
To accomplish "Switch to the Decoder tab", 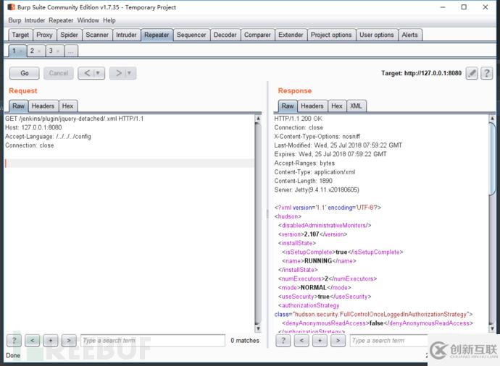I will tap(225, 35).
